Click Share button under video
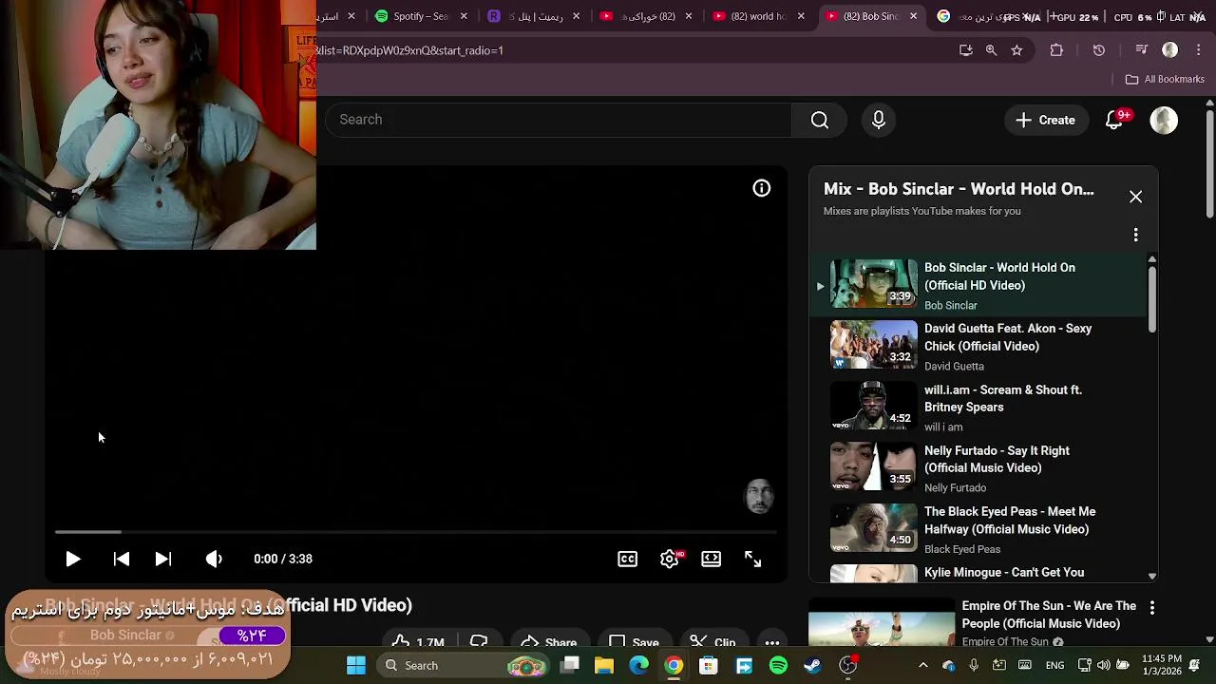Viewport: 1216px width, 684px height. [548, 642]
